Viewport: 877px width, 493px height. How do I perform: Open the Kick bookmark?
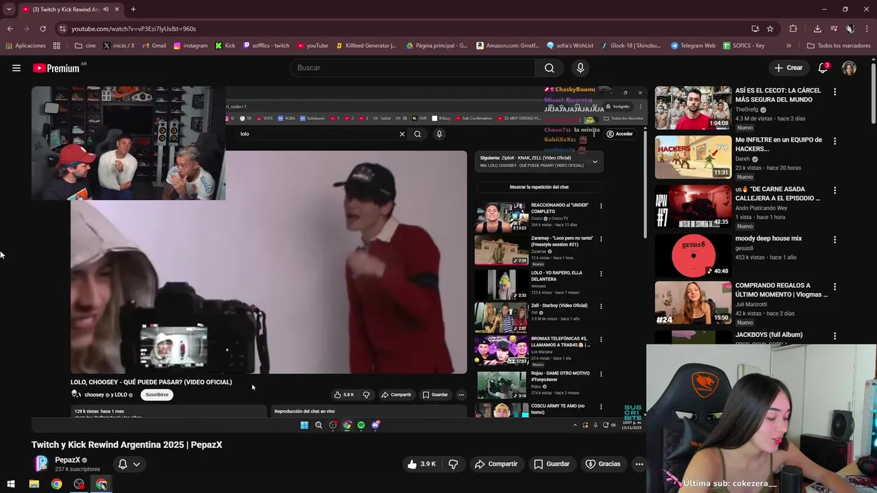point(225,46)
